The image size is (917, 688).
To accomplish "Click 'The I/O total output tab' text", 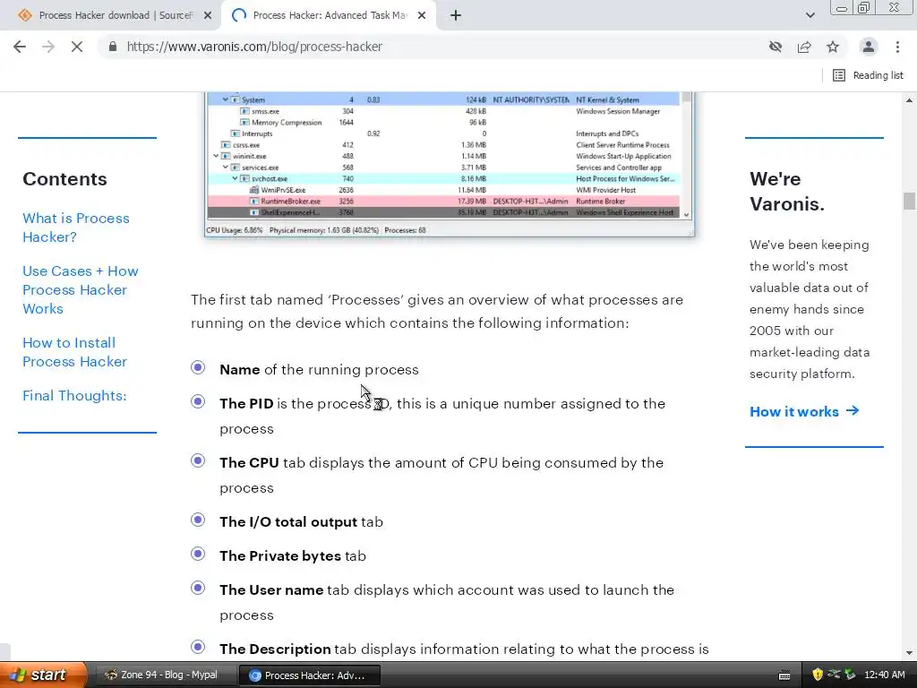I will coord(301,522).
